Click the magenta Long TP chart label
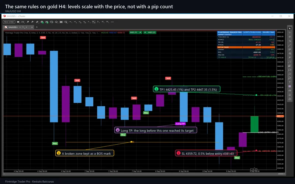Image resolution: width=295 pixels, height=184 pixels. pos(180,124)
